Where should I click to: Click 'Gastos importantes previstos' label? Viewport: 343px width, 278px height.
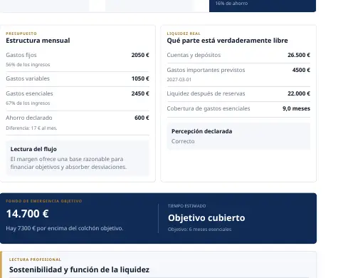pyautogui.click(x=206, y=70)
